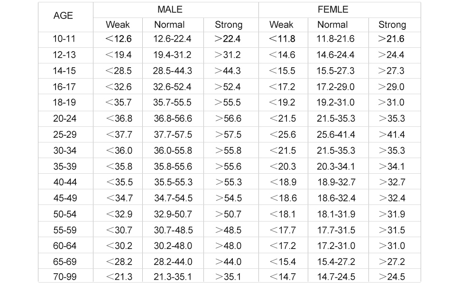Select the 50-54 age row label
The width and height of the screenshot is (460, 284).
(65, 214)
